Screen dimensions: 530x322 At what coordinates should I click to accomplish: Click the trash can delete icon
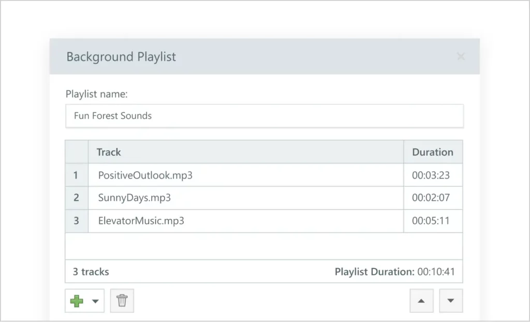122,301
